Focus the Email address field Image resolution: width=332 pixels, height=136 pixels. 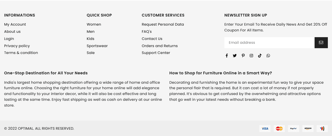(x=269, y=43)
